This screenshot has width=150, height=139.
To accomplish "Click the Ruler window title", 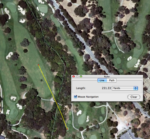I will point(107,76).
